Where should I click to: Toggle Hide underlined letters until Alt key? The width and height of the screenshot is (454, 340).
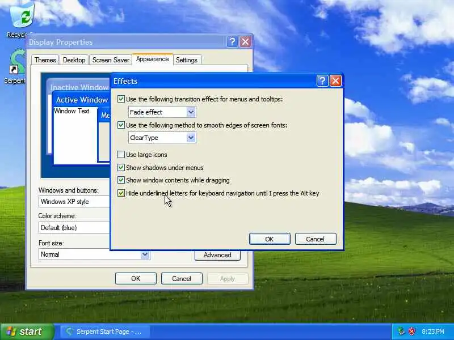pos(121,193)
